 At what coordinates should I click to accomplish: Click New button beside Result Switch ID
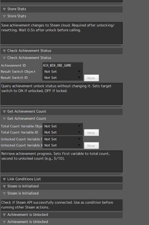point(91,78)
